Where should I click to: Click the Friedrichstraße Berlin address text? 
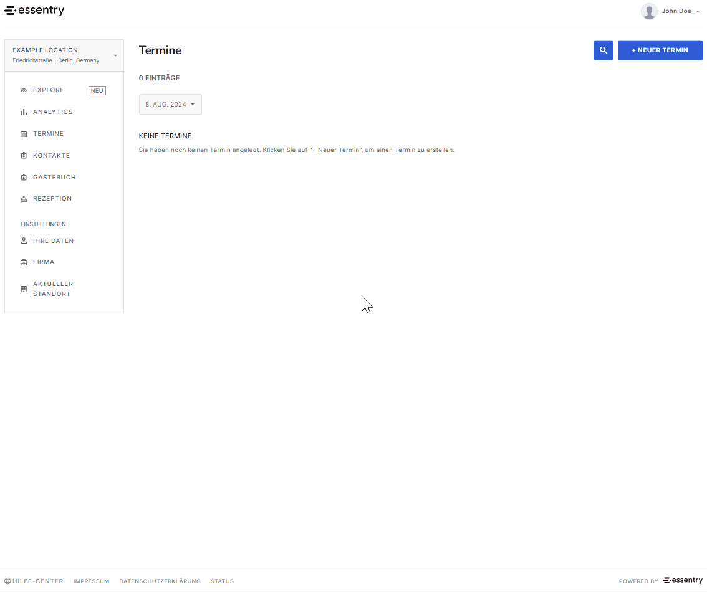[x=56, y=60]
